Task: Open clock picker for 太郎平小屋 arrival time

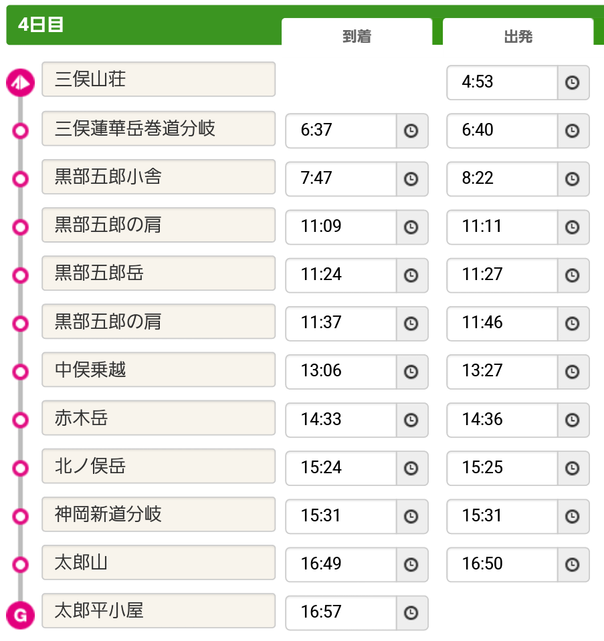Action: point(411,613)
